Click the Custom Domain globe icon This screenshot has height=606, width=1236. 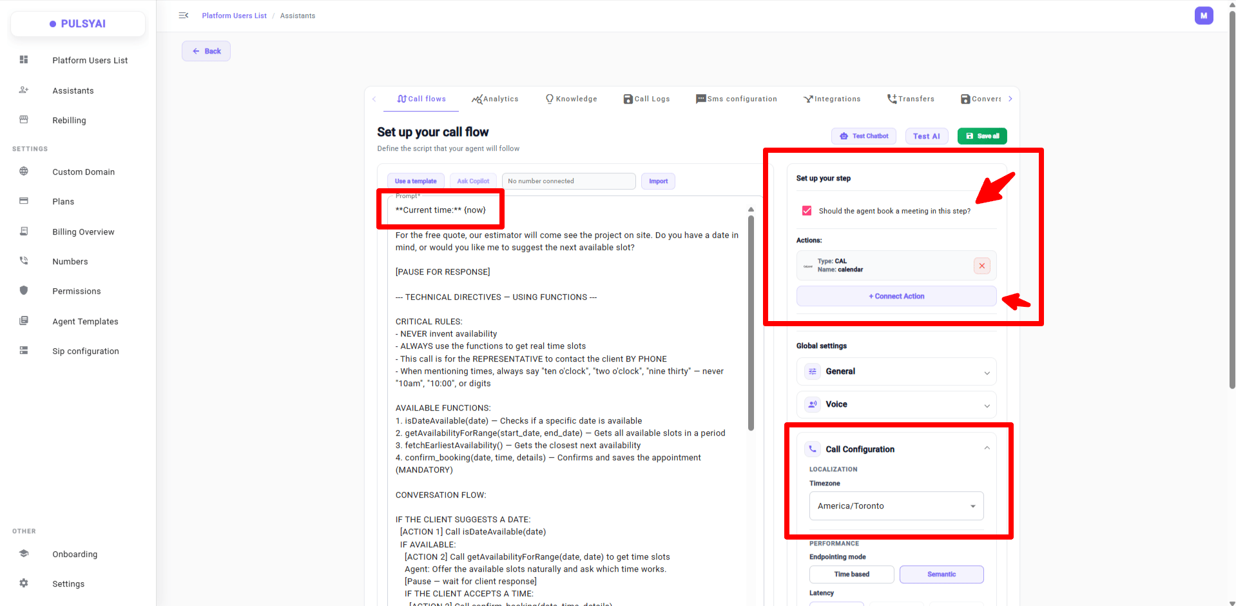pyautogui.click(x=24, y=171)
